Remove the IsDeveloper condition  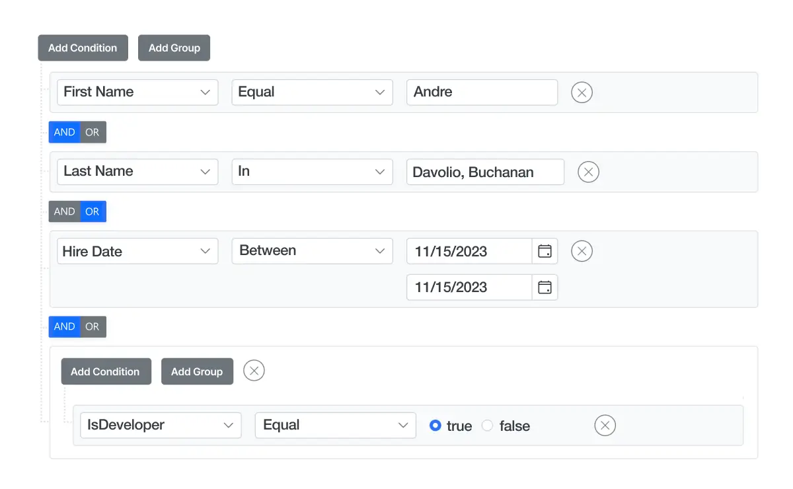click(605, 426)
